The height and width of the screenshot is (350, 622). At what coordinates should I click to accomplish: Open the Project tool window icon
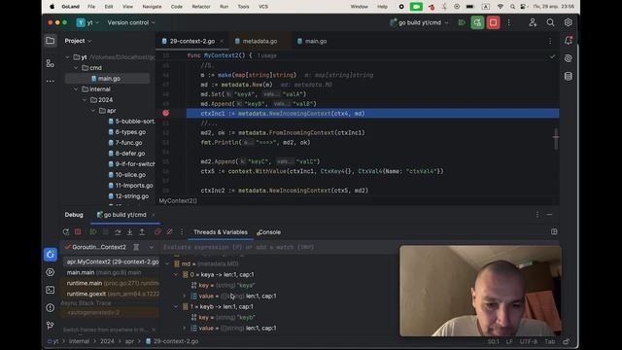51,41
